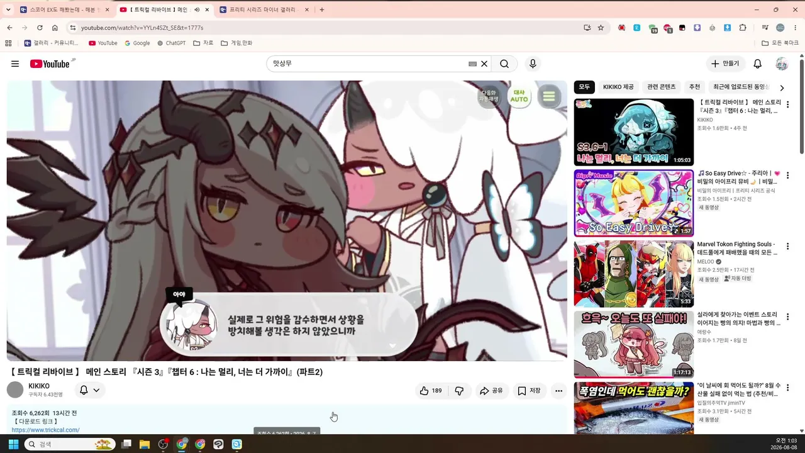Open the 1:05:03 Trickcal chapter 6 thumbnail

pyautogui.click(x=633, y=132)
